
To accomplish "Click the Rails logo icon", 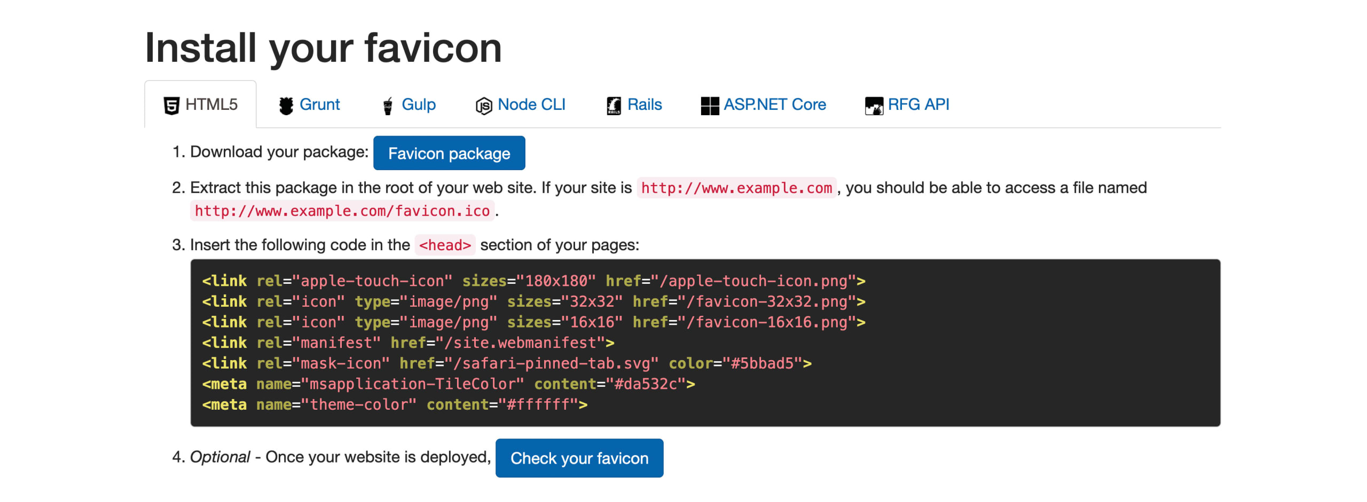I will (613, 105).
